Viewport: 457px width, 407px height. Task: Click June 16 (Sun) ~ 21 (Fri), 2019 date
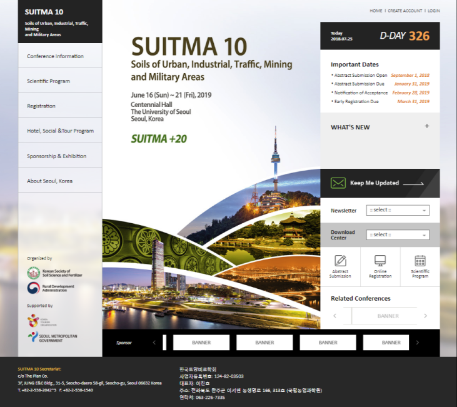click(x=171, y=95)
